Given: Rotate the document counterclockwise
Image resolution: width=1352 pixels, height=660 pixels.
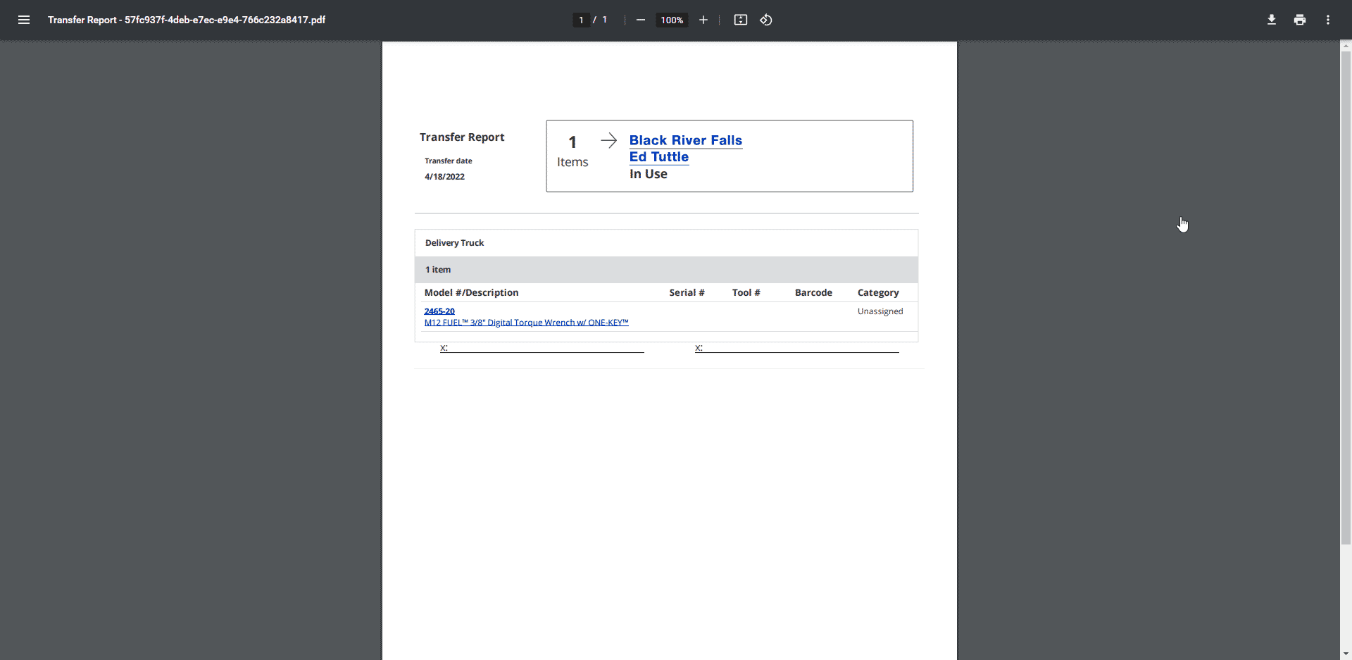Looking at the screenshot, I should coord(766,20).
